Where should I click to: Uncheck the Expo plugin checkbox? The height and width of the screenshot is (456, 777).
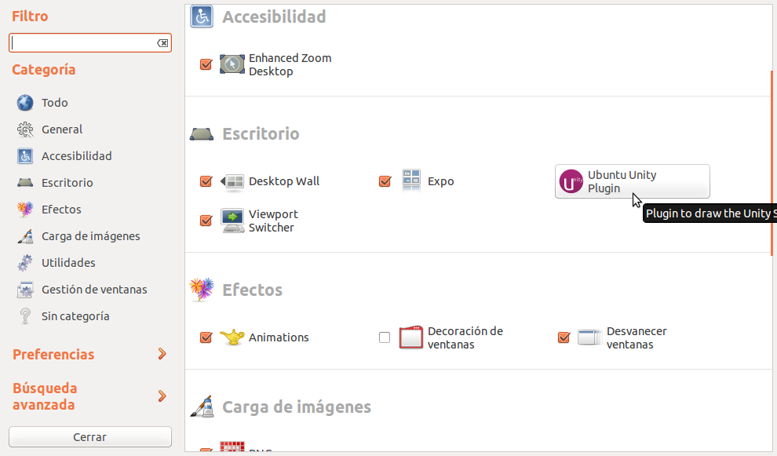[385, 181]
